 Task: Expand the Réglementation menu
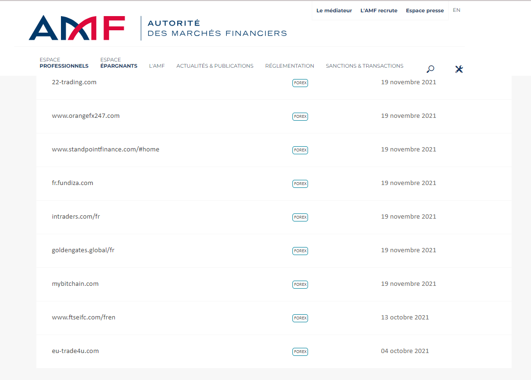coord(290,66)
